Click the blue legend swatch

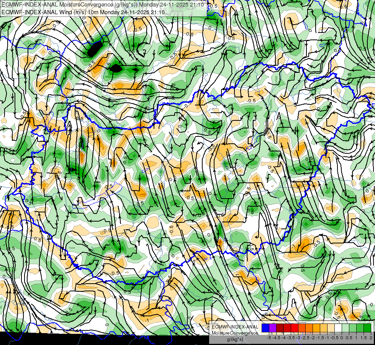click(265, 328)
